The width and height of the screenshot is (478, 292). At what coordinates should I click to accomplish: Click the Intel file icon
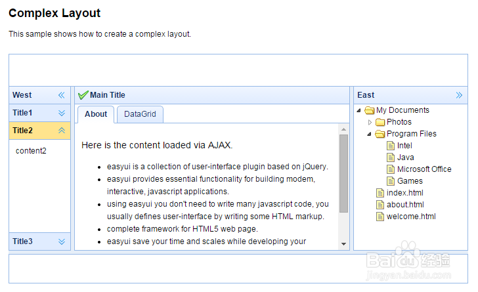[x=391, y=146]
